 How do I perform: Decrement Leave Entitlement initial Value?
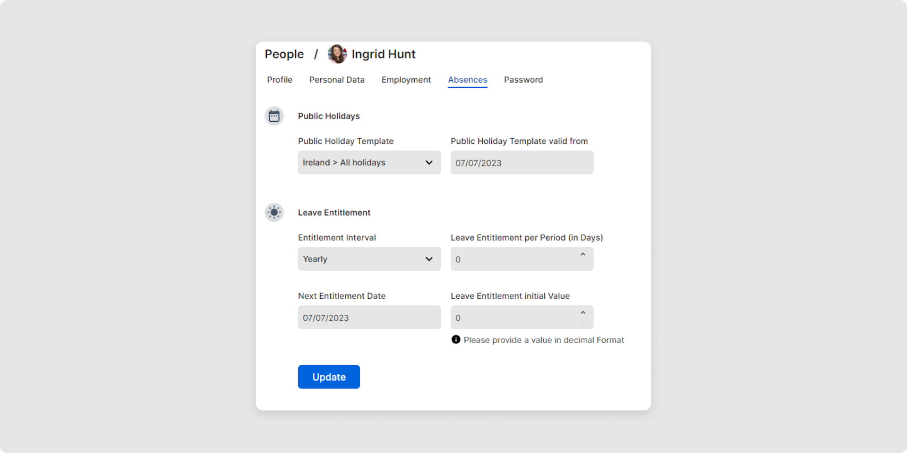point(583,322)
